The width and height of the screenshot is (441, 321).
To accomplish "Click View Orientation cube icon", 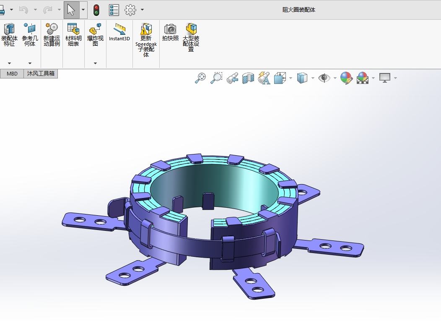I will point(280,78).
